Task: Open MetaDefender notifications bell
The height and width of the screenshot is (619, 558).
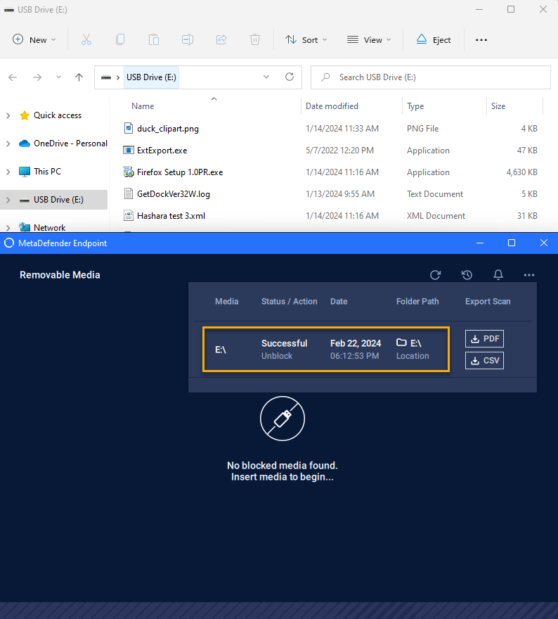Action: tap(498, 275)
